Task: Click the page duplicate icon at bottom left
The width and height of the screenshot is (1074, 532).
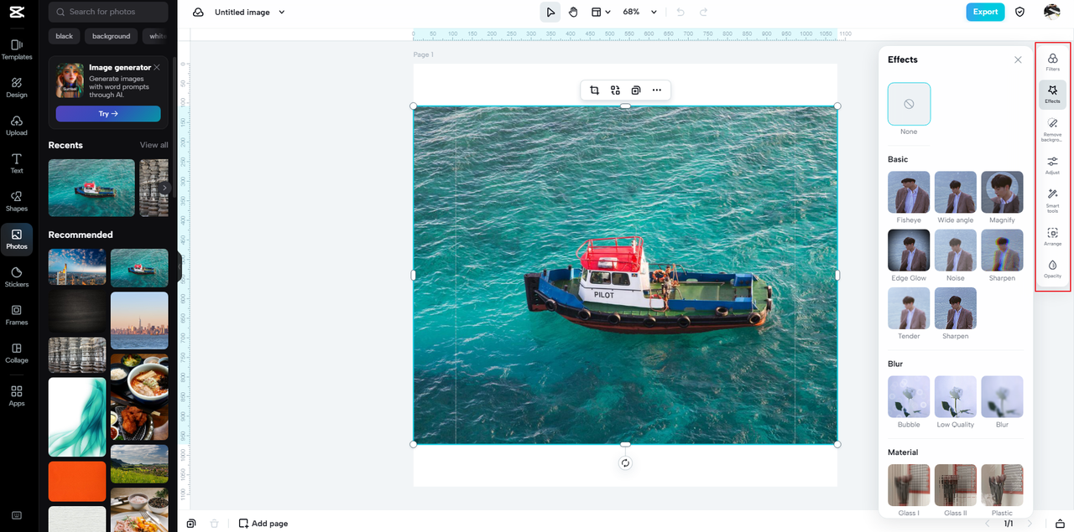Action: (x=191, y=524)
